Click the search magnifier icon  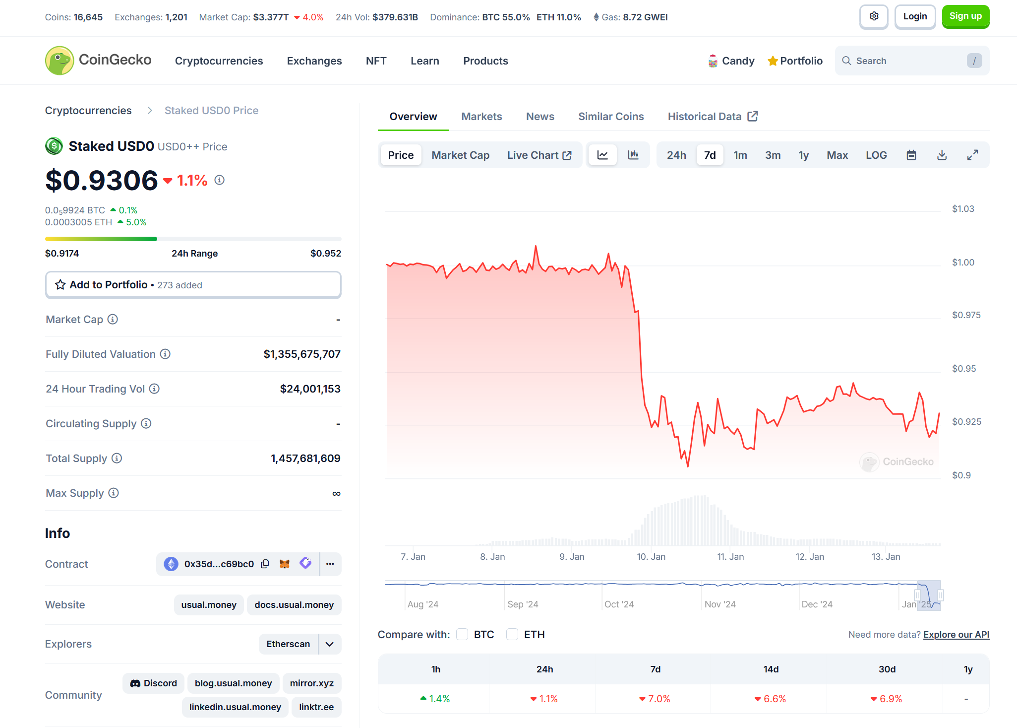[846, 61]
